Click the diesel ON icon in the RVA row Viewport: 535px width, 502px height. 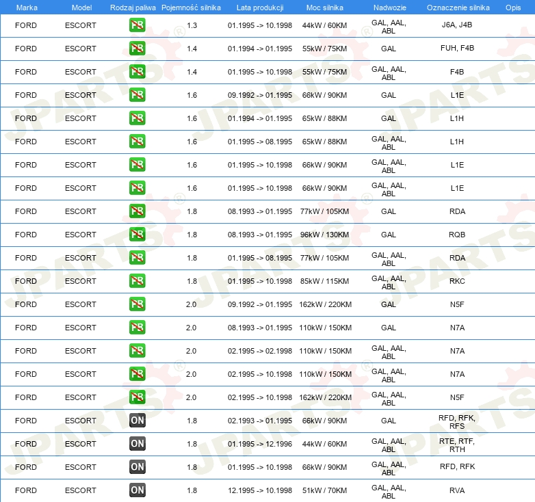point(137,490)
